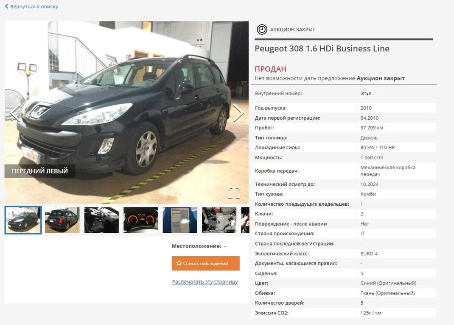The width and height of the screenshot is (454, 325).
Task: Add car to Список наблюдений
Action: (x=206, y=263)
